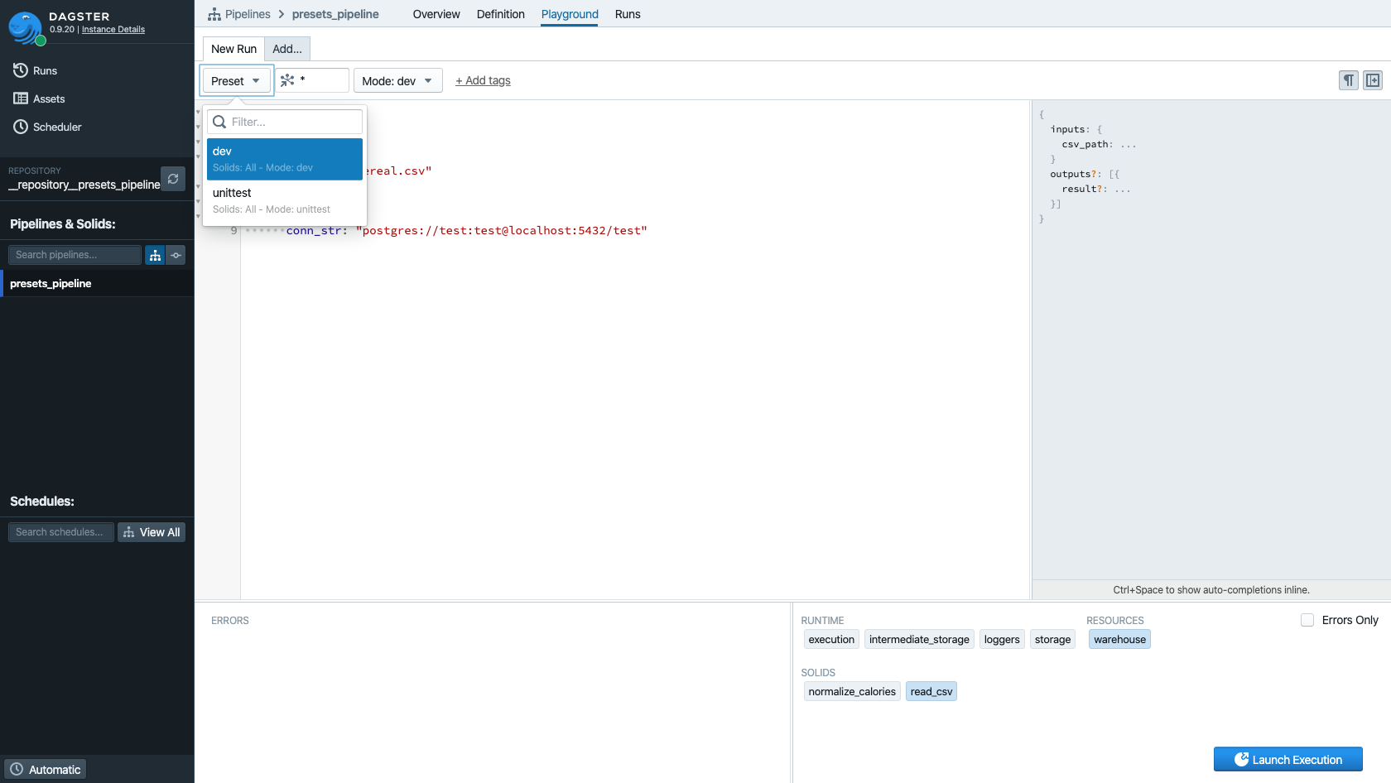Click View All schedules button

click(152, 532)
